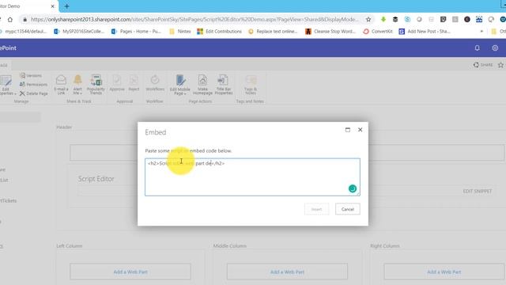Click Add a Web Part in Right Column

[444, 272]
